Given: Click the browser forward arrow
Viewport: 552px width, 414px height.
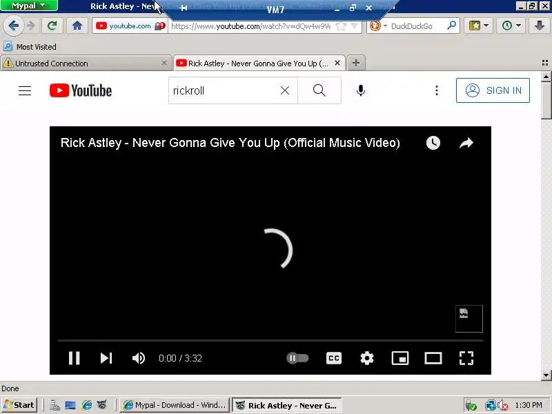Looking at the screenshot, I should (31, 26).
